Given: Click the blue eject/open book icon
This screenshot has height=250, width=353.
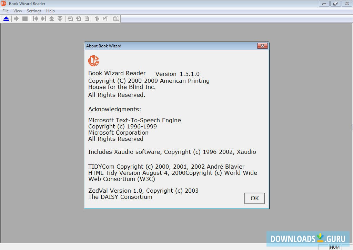Looking at the screenshot, I should point(6,19).
